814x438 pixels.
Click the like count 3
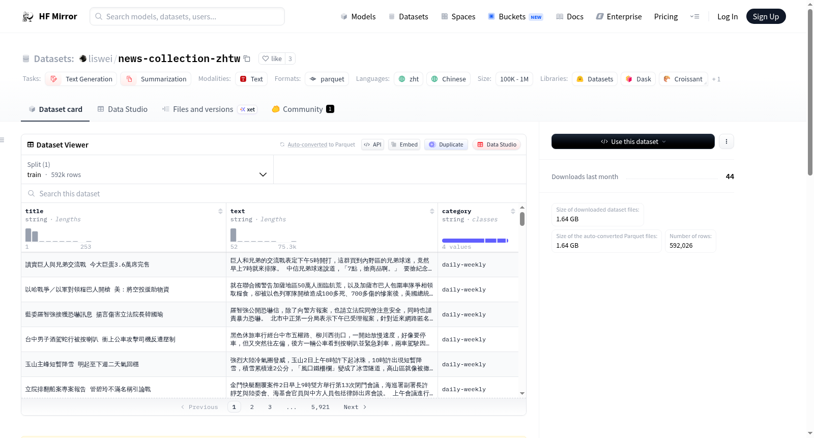point(290,59)
